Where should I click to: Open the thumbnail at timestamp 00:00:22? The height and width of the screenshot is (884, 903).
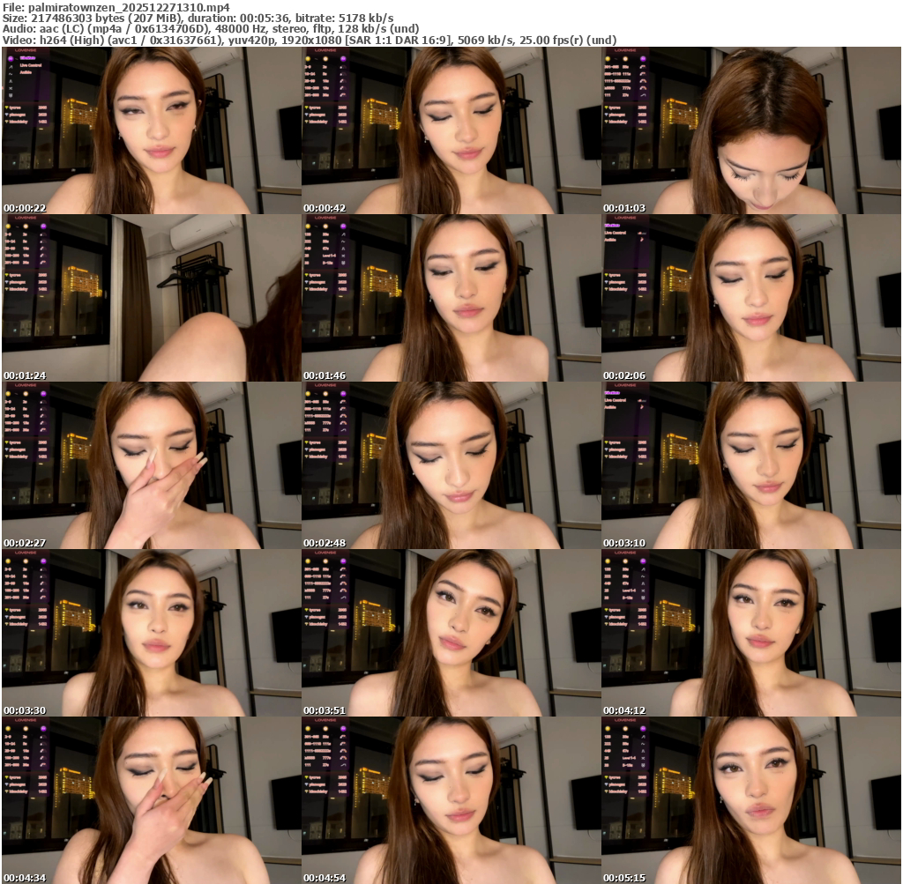coord(152,130)
